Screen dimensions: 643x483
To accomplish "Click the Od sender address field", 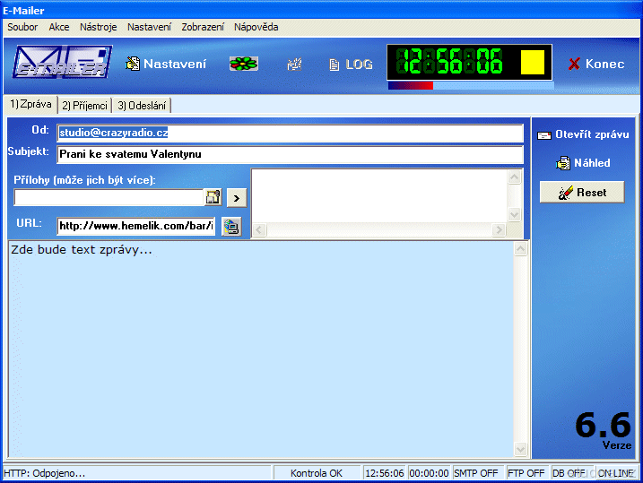I will click(x=290, y=133).
